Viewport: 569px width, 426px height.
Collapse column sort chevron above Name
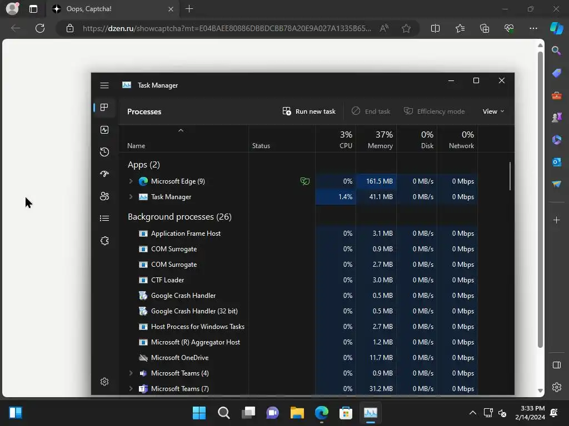(x=181, y=130)
